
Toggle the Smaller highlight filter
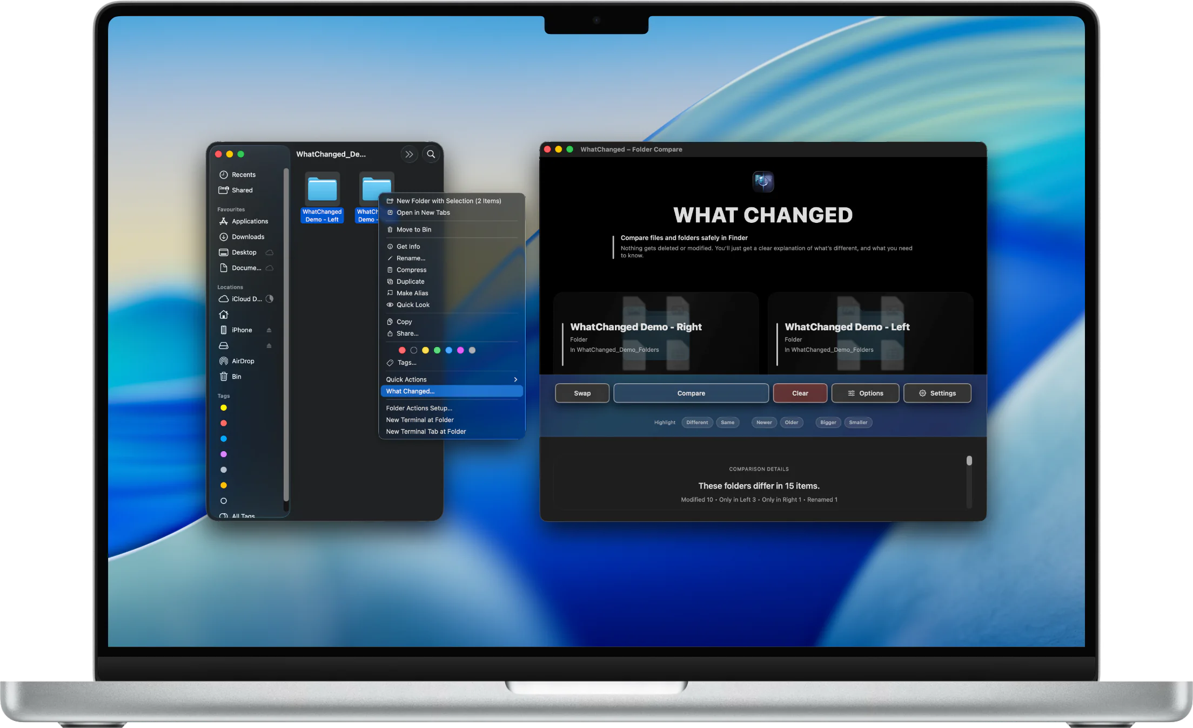(x=858, y=423)
